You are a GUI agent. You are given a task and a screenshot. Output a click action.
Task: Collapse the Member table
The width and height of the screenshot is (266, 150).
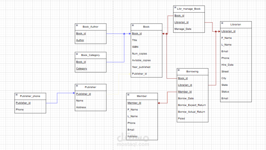point(129,95)
